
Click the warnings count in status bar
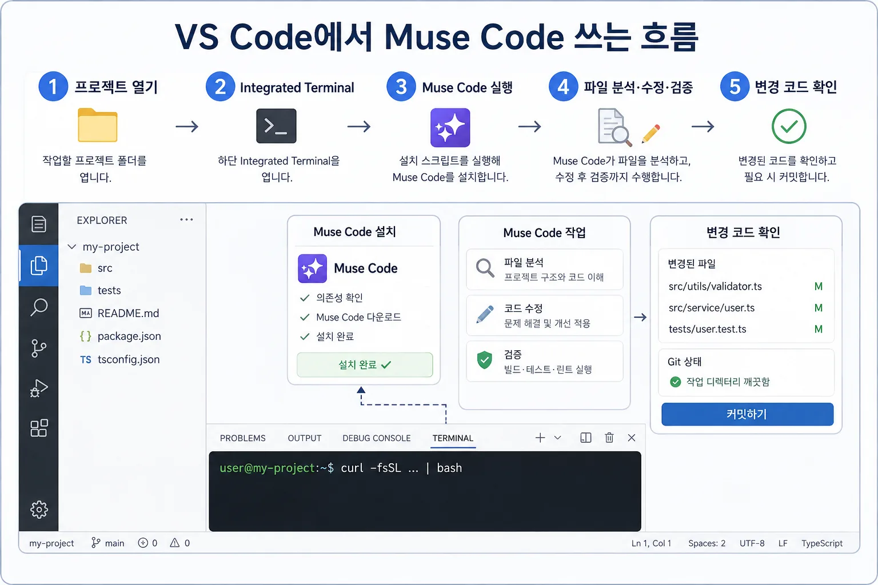tap(179, 543)
